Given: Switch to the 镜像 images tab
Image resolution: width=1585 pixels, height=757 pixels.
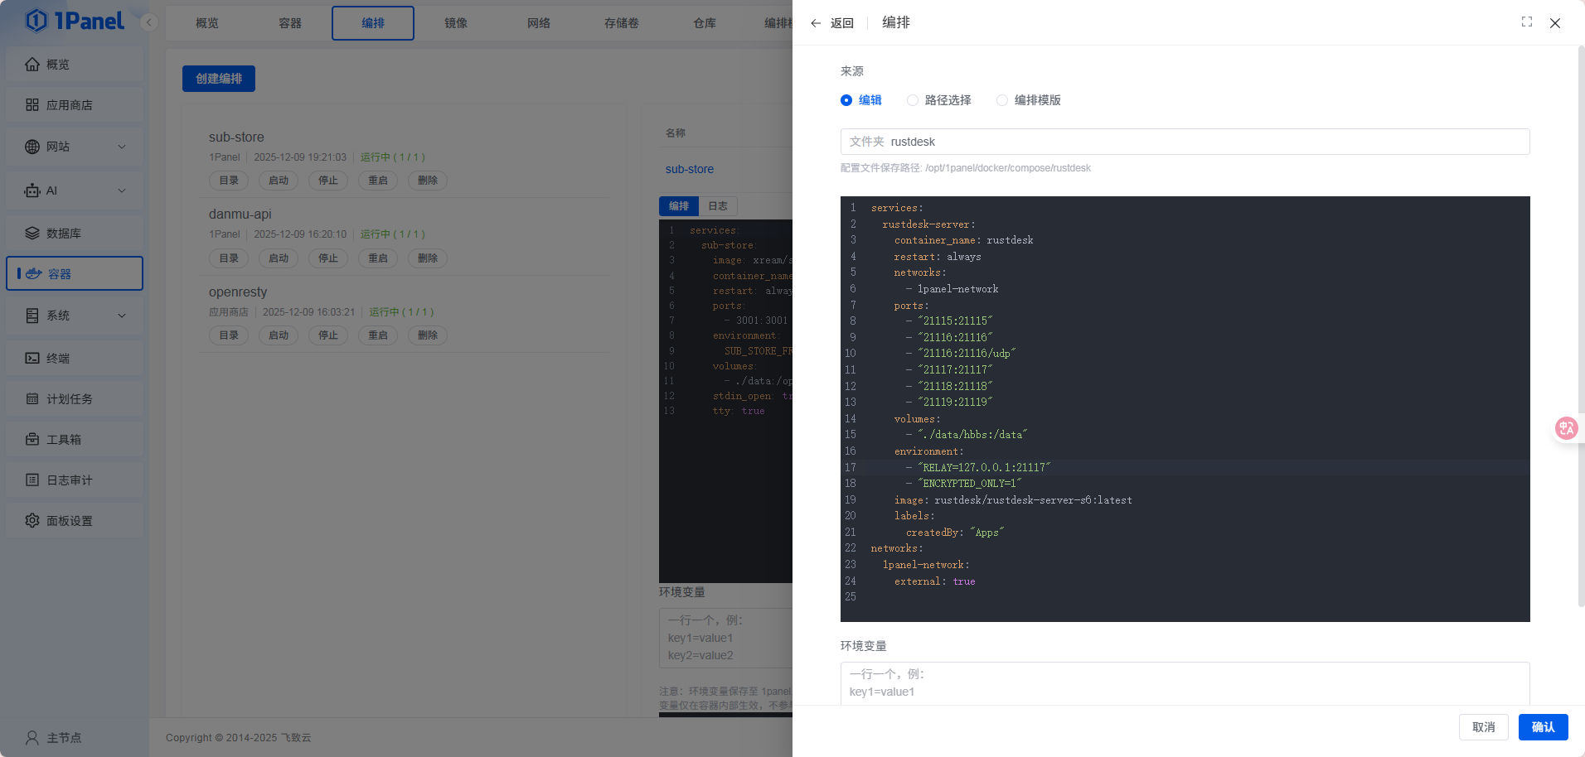Looking at the screenshot, I should coord(456,23).
